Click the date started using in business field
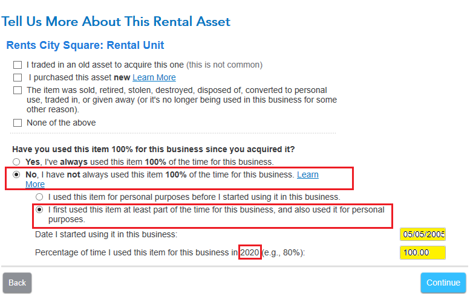 [422, 234]
